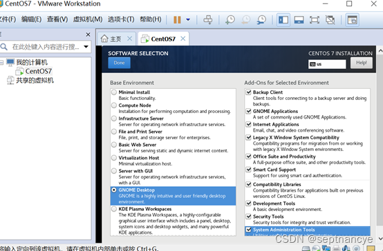
Task: Click send Ctrl+Alt+Del toolbar icon
Action: tap(208, 19)
